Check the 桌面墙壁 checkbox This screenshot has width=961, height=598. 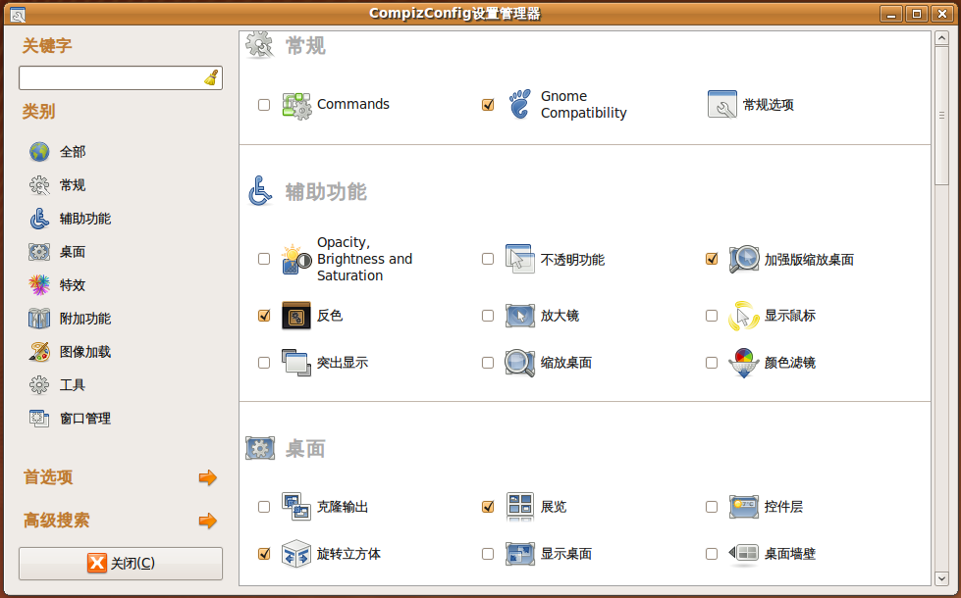click(x=712, y=554)
